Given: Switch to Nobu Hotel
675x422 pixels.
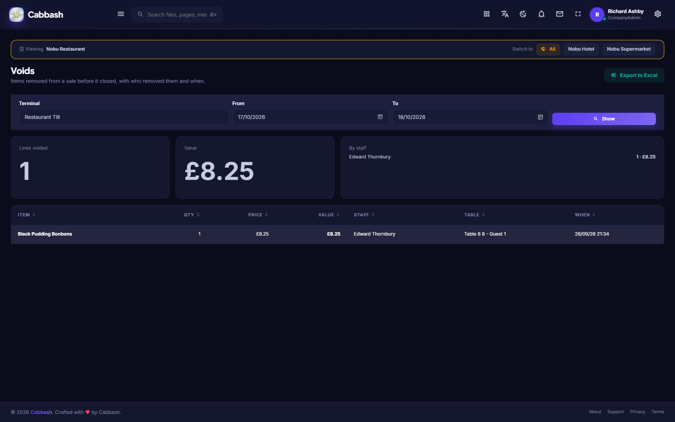Looking at the screenshot, I should point(581,49).
